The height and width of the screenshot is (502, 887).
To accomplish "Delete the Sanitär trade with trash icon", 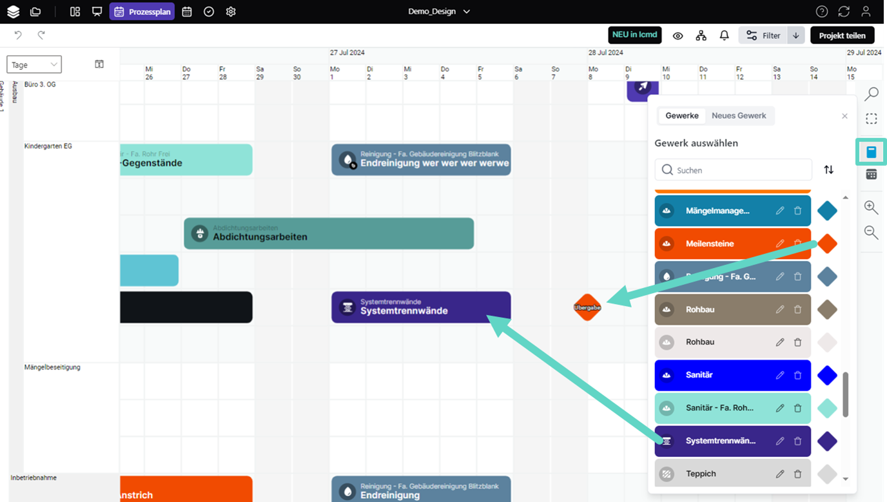I will pos(797,375).
